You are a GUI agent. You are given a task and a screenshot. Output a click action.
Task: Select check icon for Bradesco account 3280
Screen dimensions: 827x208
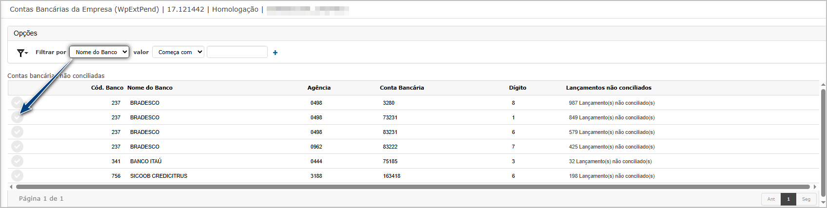(x=17, y=103)
